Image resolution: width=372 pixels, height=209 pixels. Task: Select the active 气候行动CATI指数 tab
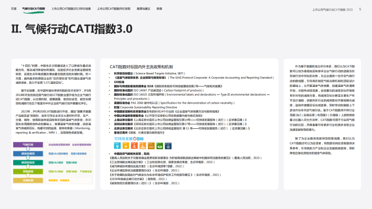pyautogui.click(x=34, y=9)
